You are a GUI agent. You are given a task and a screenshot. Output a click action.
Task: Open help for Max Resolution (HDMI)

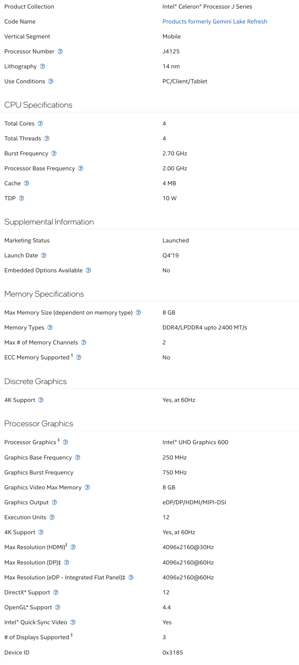[x=73, y=547]
